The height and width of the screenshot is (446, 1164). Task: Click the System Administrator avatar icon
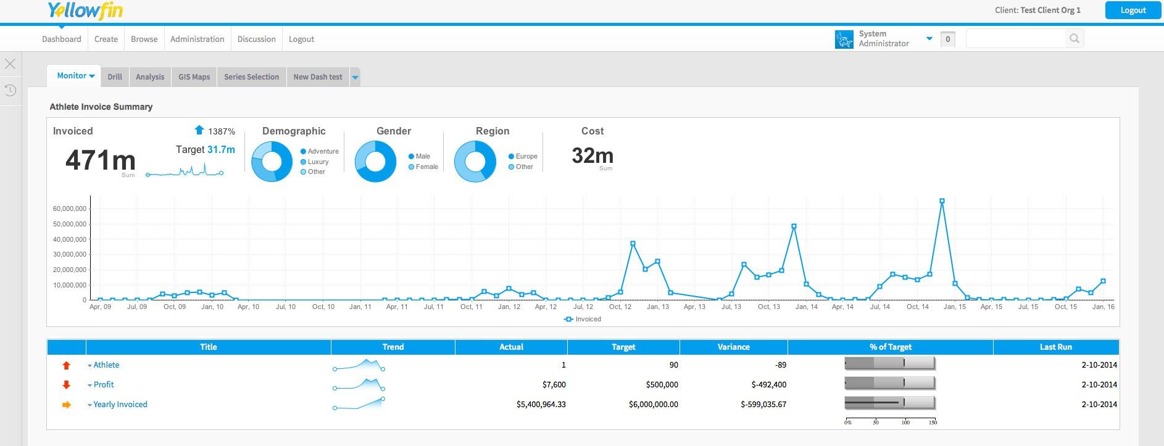844,39
